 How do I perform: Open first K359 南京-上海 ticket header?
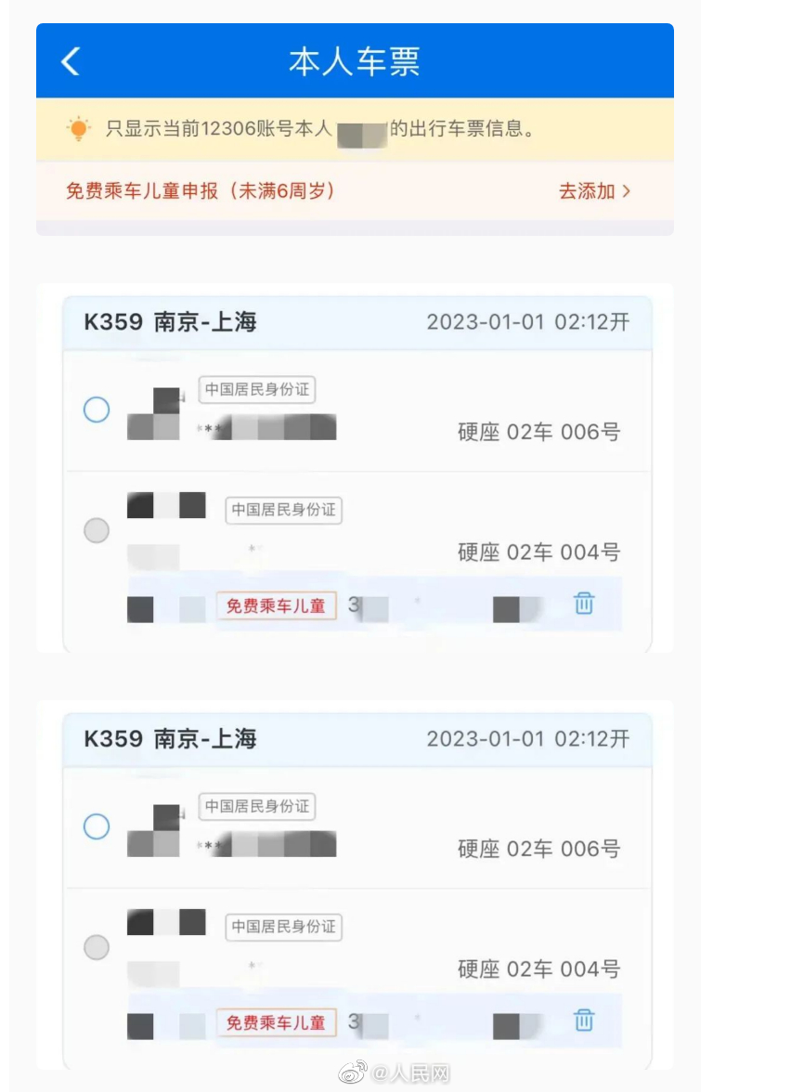[171, 322]
